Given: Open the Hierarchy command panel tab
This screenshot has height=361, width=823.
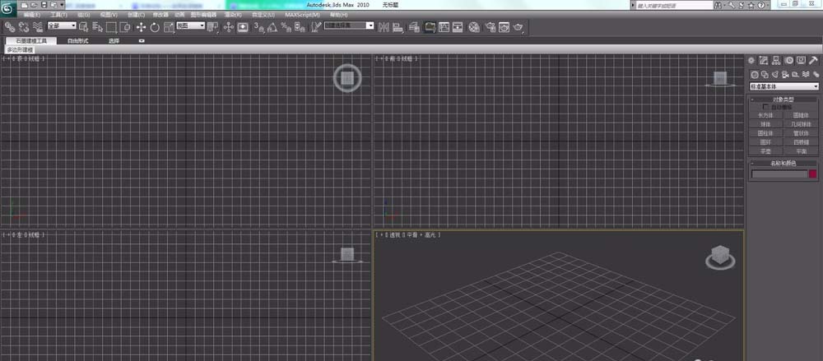Looking at the screenshot, I should (776, 61).
